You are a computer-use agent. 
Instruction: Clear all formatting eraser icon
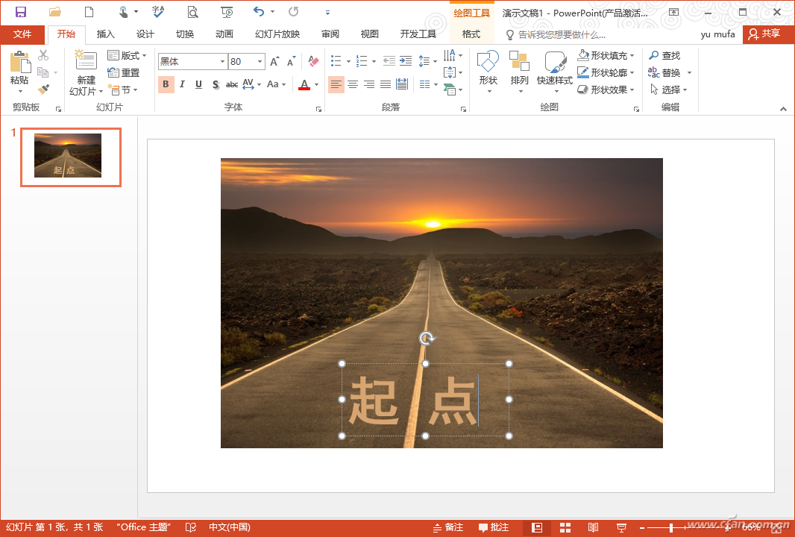pyautogui.click(x=313, y=61)
